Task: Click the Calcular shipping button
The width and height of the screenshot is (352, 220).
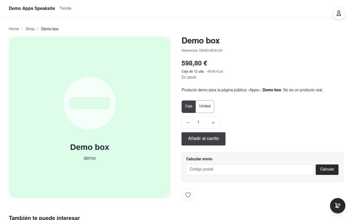Action: 327,169
